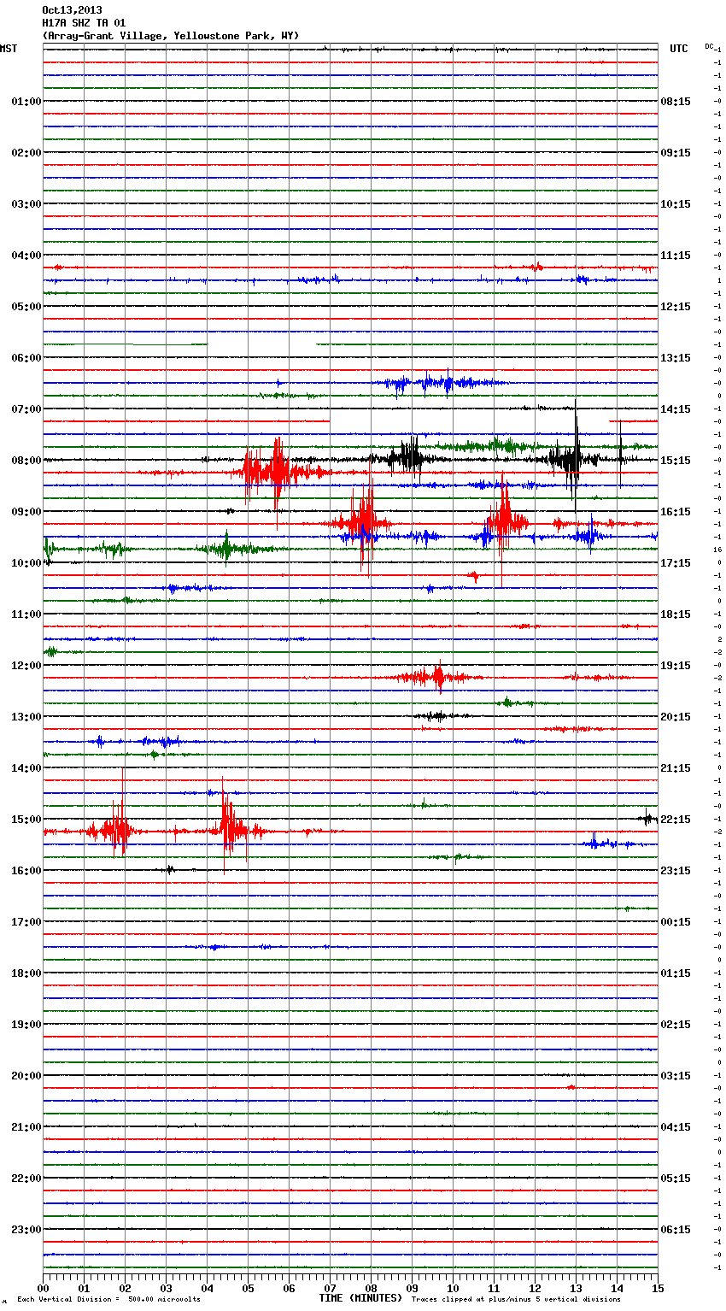Screen dimensions: 726x1311
Task: Click the 06:15 UTC time label
Action: pos(676,1230)
